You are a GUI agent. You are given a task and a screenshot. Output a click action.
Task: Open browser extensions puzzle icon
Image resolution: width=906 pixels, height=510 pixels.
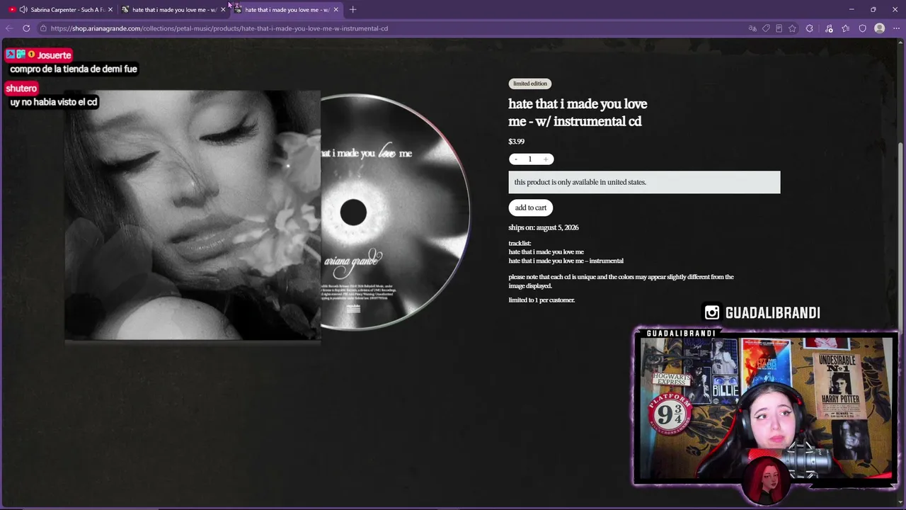click(x=810, y=28)
